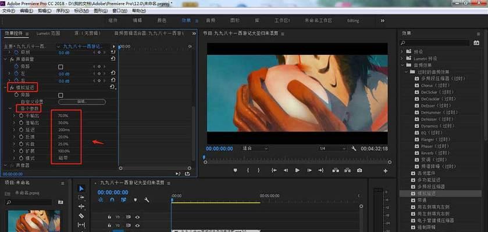The width and height of the screenshot is (488, 232).
Task: Click the audio loop playback icon in Effect Controls
Action: click(178, 174)
